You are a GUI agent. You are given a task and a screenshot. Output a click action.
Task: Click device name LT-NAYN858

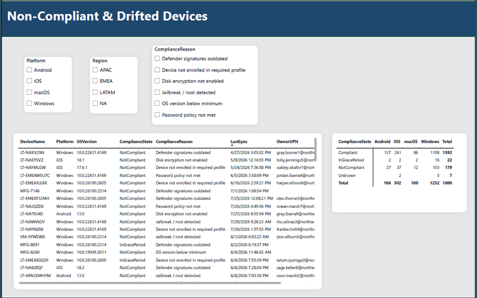(32, 229)
